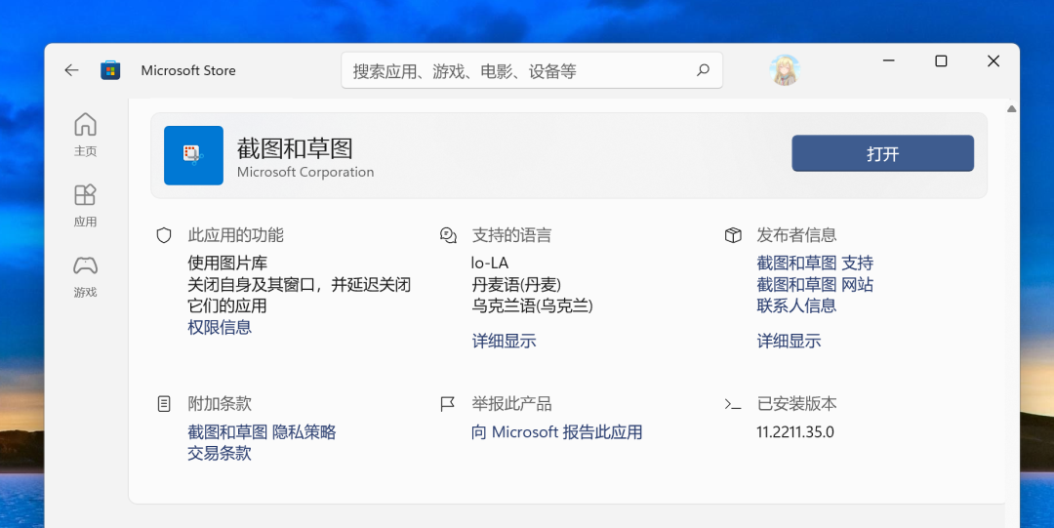This screenshot has height=528, width=1054.
Task: Click the 截图和草图 app title
Action: pos(295,148)
